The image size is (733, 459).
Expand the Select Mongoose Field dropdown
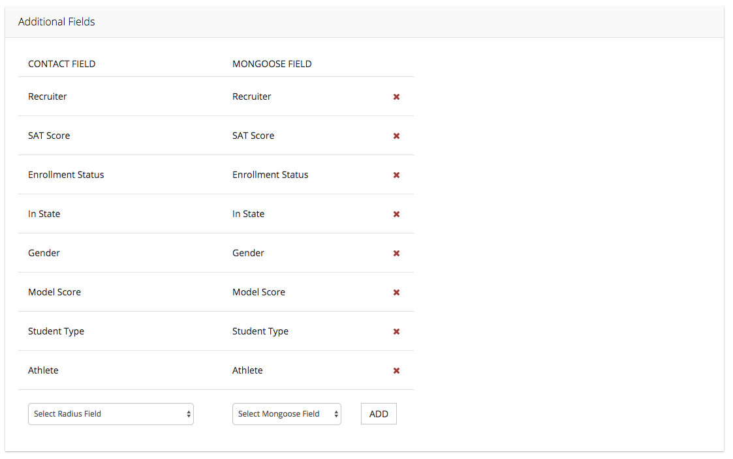click(287, 414)
